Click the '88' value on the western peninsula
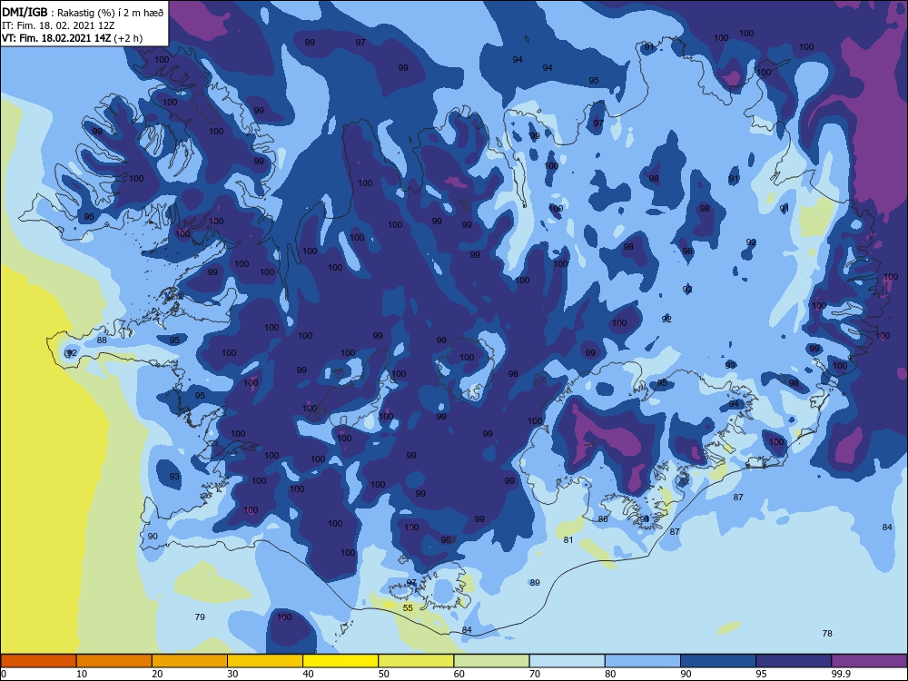Viewport: 908px width, 681px height. click(102, 340)
